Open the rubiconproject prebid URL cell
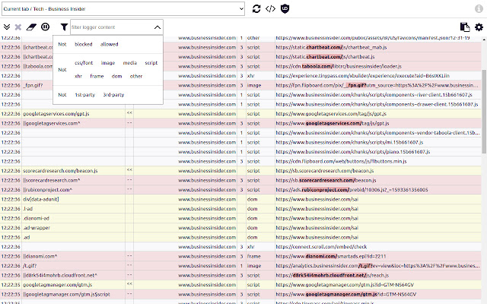This screenshot has width=487, height=304. coord(378,190)
